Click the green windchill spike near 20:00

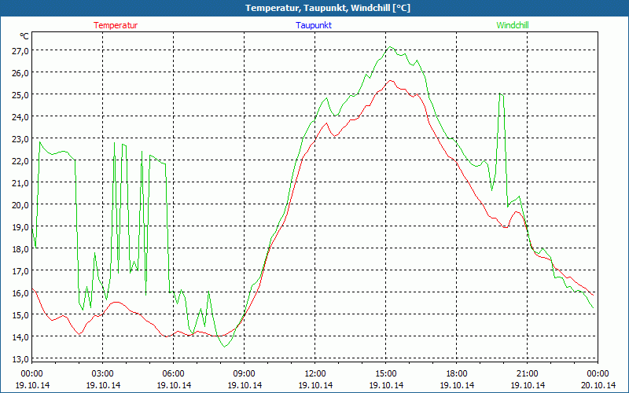(501, 94)
